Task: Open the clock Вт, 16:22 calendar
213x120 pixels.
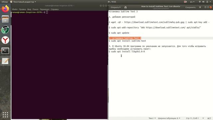Action: click(112, 2)
